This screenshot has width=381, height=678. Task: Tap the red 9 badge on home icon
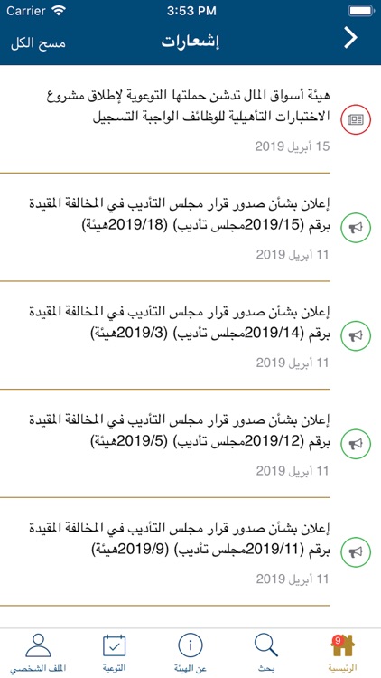click(338, 639)
